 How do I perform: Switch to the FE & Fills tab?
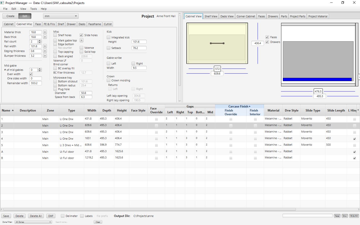point(49,24)
